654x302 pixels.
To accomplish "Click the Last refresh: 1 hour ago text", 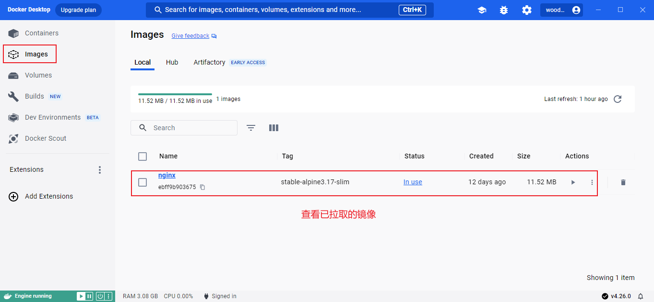I will click(x=576, y=99).
